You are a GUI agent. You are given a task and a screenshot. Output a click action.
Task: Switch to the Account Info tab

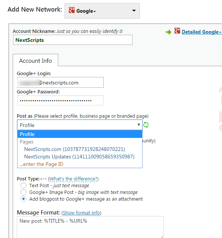(x=35, y=61)
